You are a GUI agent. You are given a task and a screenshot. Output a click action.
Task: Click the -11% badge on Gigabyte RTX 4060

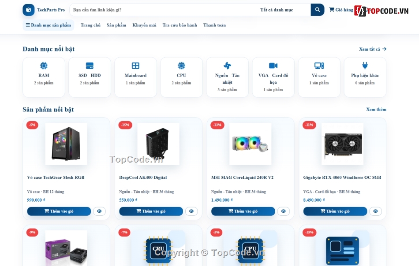[x=310, y=125]
